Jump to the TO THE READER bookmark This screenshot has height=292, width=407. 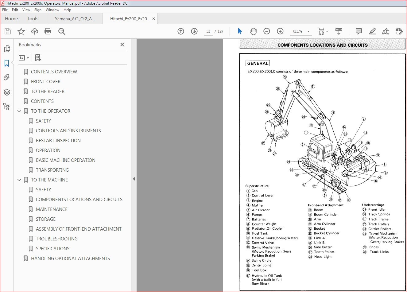(x=48, y=91)
